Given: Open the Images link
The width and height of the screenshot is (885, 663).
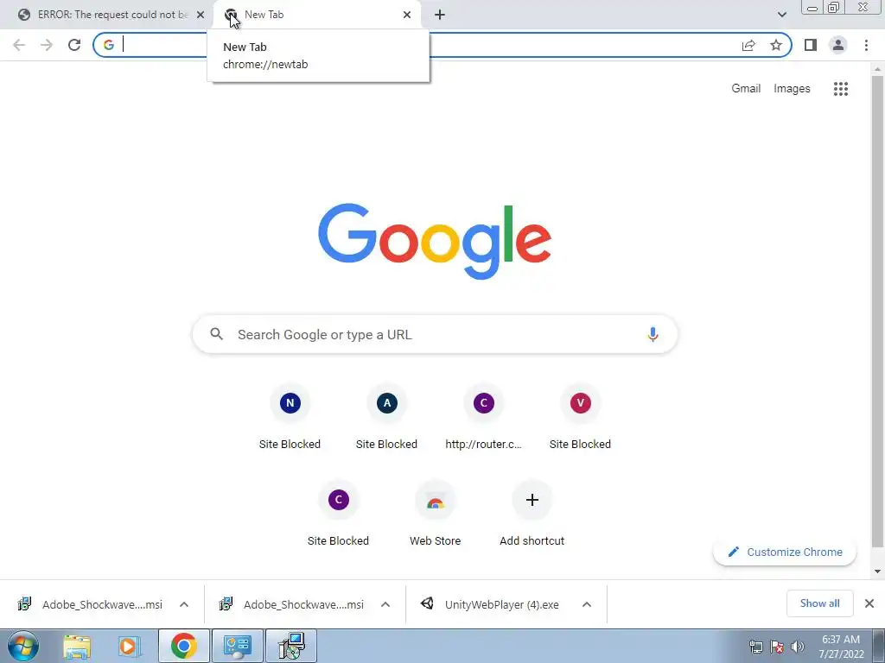Looking at the screenshot, I should [x=792, y=89].
